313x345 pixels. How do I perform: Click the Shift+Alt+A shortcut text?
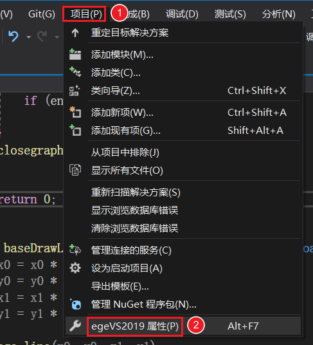pyautogui.click(x=255, y=131)
